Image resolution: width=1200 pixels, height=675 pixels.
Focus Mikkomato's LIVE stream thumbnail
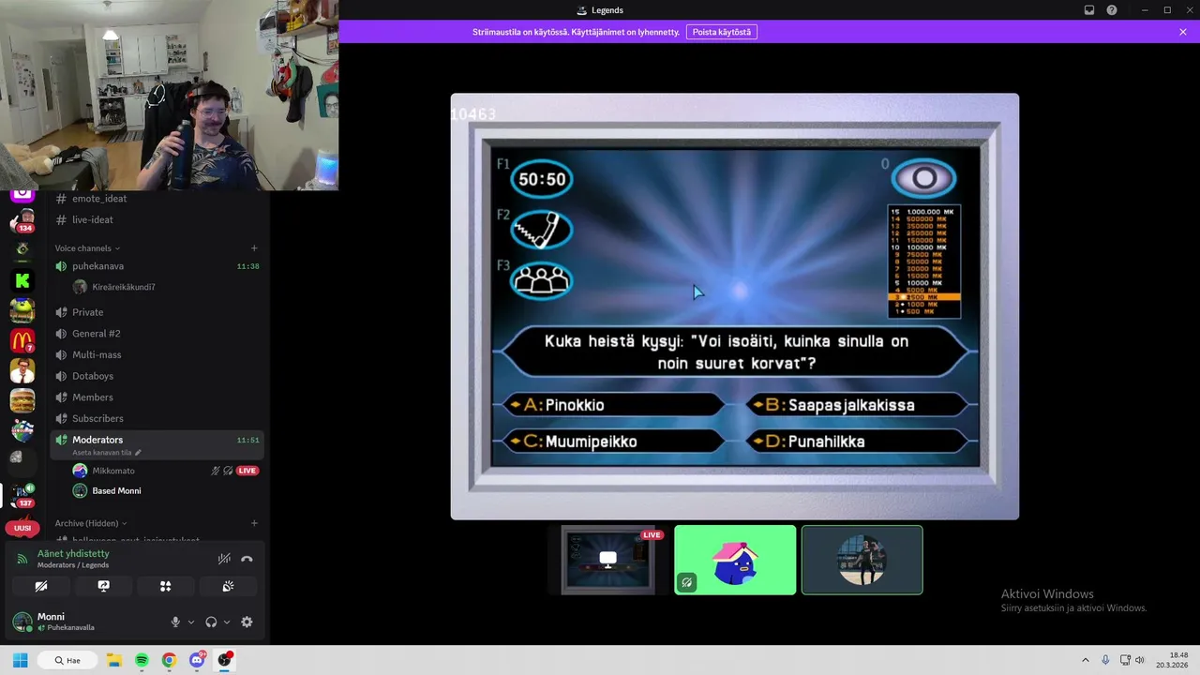(x=608, y=560)
